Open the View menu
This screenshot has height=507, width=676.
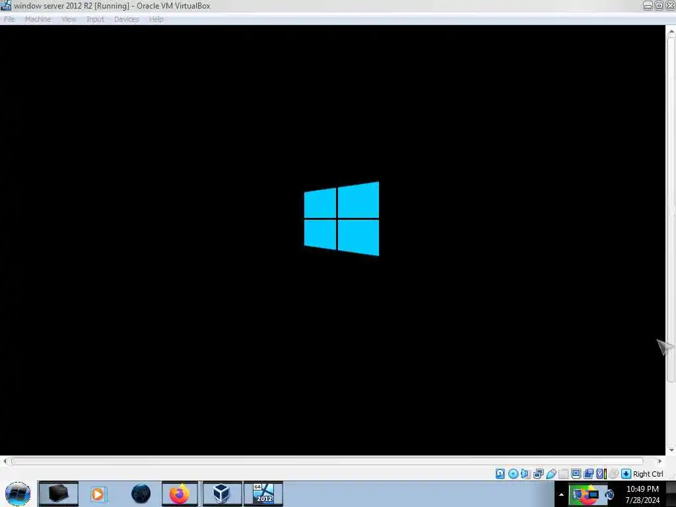pyautogui.click(x=69, y=19)
